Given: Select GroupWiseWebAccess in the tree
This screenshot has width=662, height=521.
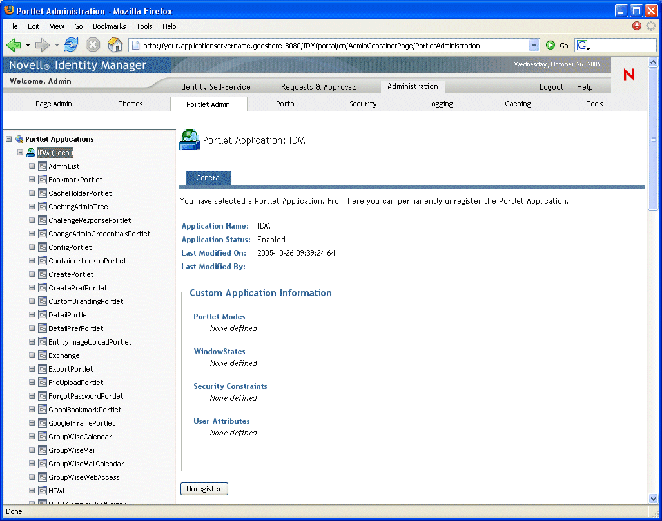Looking at the screenshot, I should (84, 477).
